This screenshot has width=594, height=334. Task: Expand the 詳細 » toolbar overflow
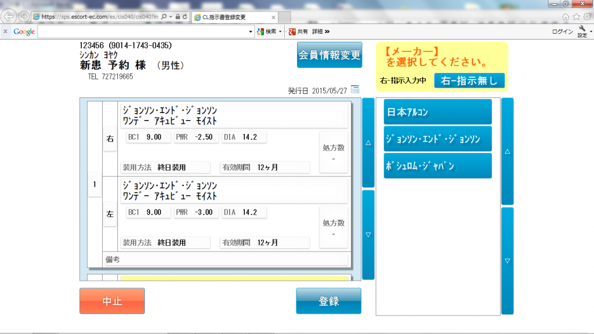tap(321, 32)
